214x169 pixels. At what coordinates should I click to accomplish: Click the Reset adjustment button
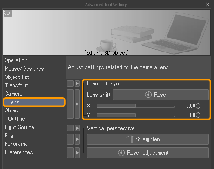(148, 153)
